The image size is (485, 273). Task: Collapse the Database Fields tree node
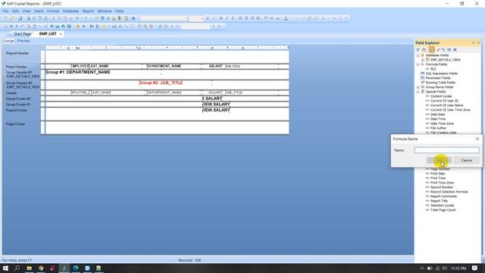pos(418,55)
